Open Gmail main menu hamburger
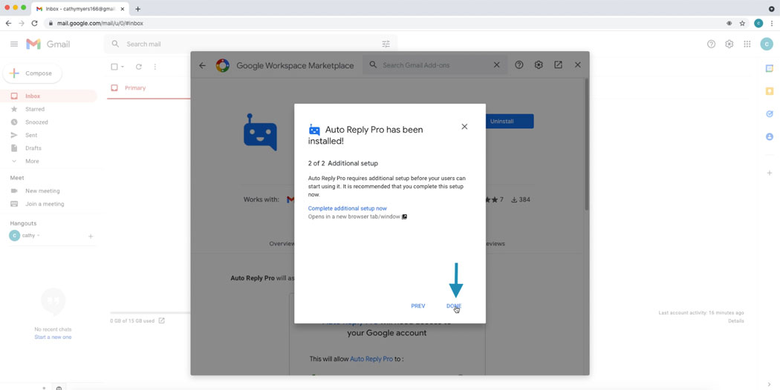Screen dimensions: 780x390 (x=14, y=44)
